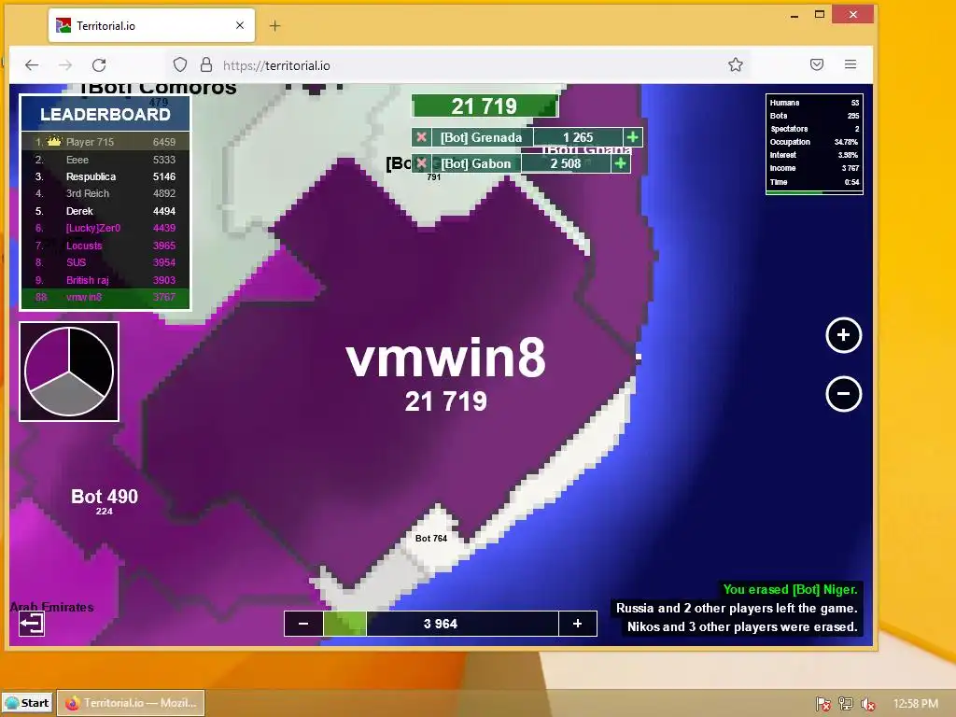Select the highlighted vmwin8 leaderboard row
Image resolution: width=956 pixels, height=717 pixels.
pos(105,298)
